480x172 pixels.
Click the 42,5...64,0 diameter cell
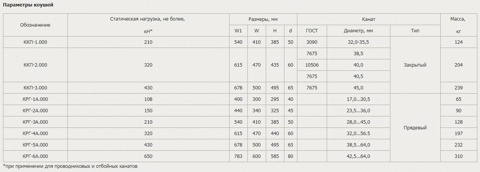358,156
